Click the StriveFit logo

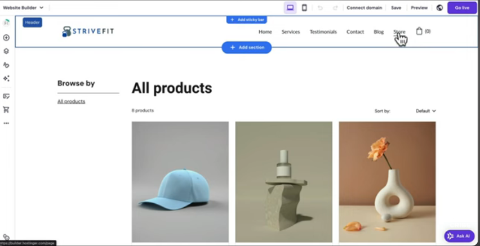88,31
